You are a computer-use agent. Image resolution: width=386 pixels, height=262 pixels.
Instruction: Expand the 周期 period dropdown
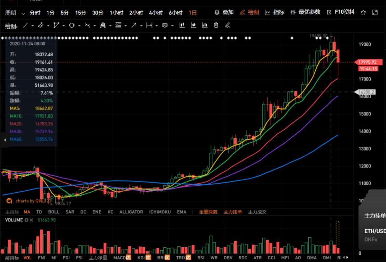pos(23,13)
